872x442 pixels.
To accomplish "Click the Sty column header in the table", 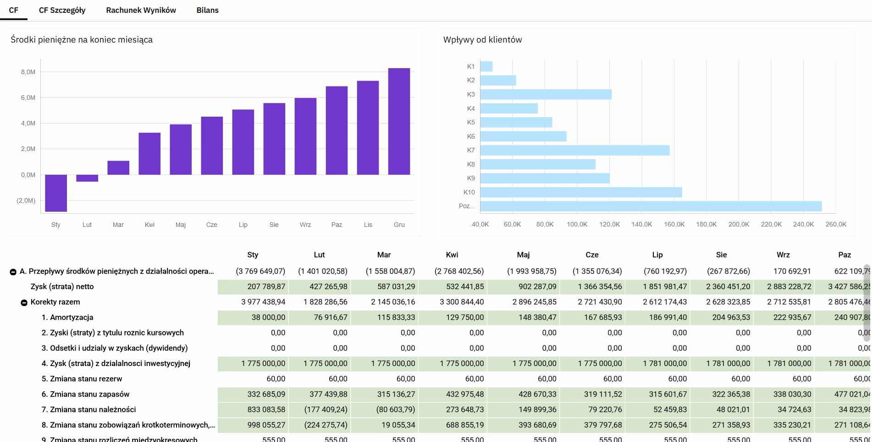I will pos(253,255).
